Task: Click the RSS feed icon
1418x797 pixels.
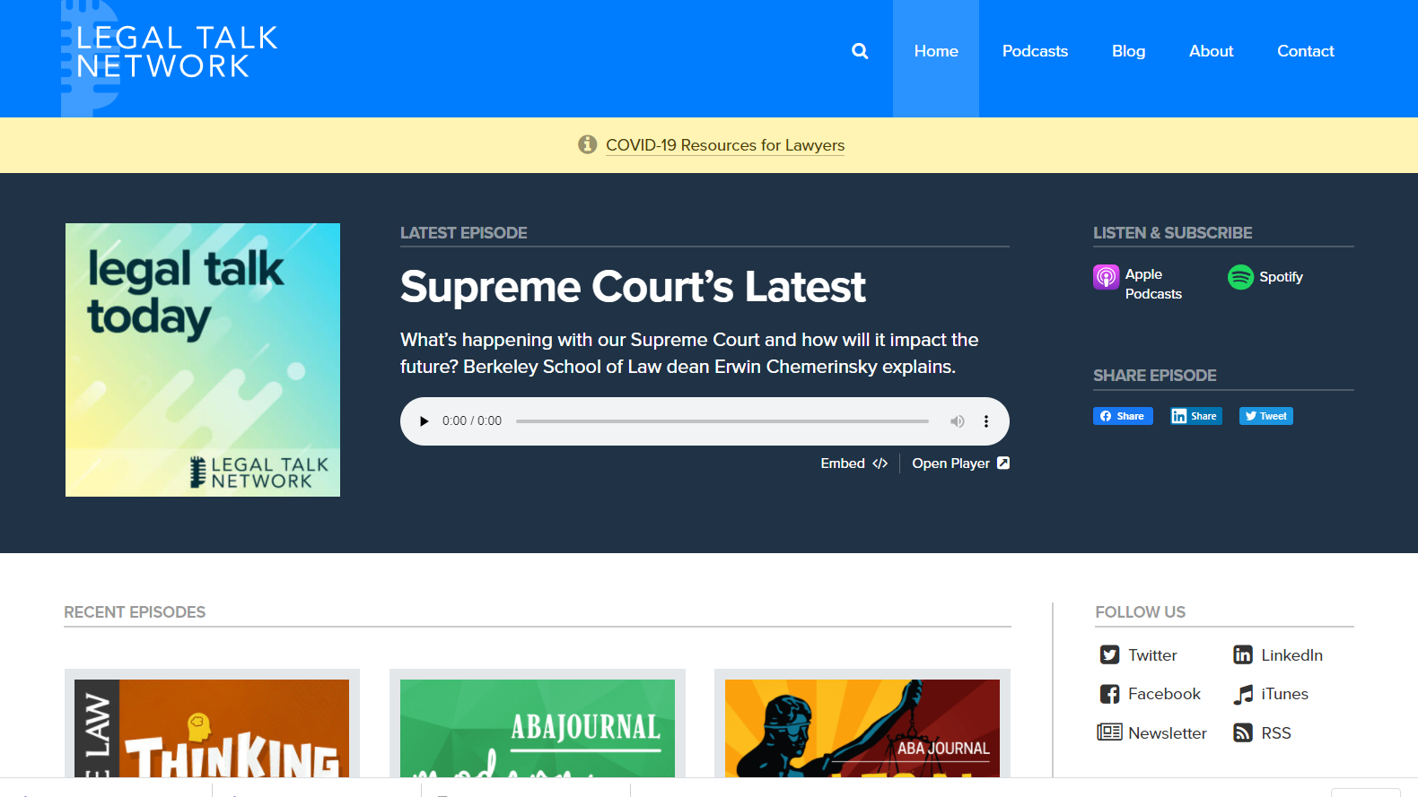Action: pos(1243,733)
